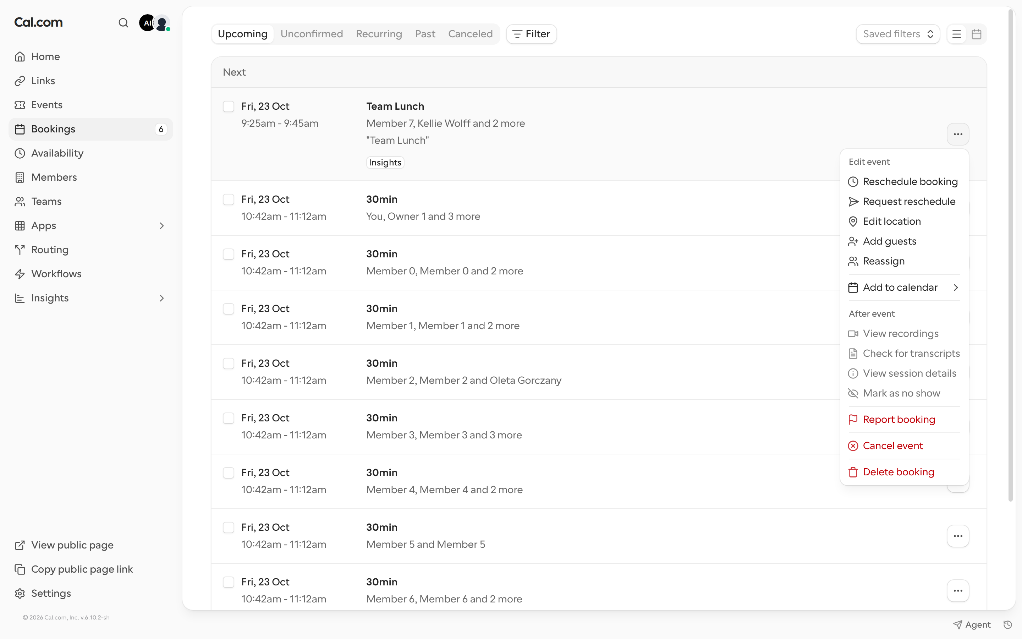Open options for Member 6 booking
The width and height of the screenshot is (1022, 639).
[958, 590]
